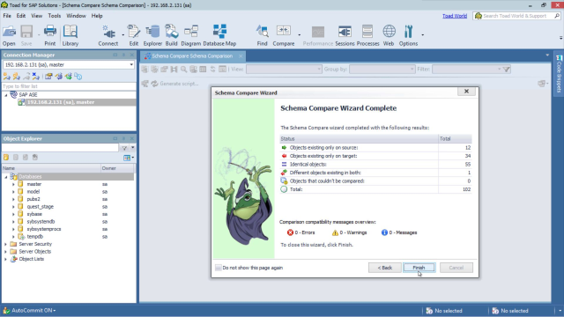The width and height of the screenshot is (564, 317).
Task: Close the Schema Comparison tab
Action: pos(241,56)
